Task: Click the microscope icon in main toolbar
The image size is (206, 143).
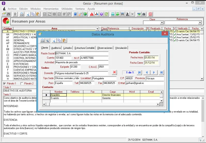Action: (x=128, y=14)
